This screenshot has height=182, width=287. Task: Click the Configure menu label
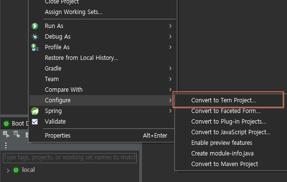[57, 100]
